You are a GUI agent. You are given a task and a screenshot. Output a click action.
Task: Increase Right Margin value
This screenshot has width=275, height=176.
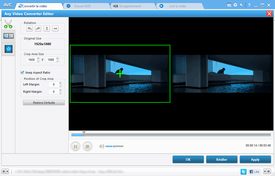(x=60, y=90)
